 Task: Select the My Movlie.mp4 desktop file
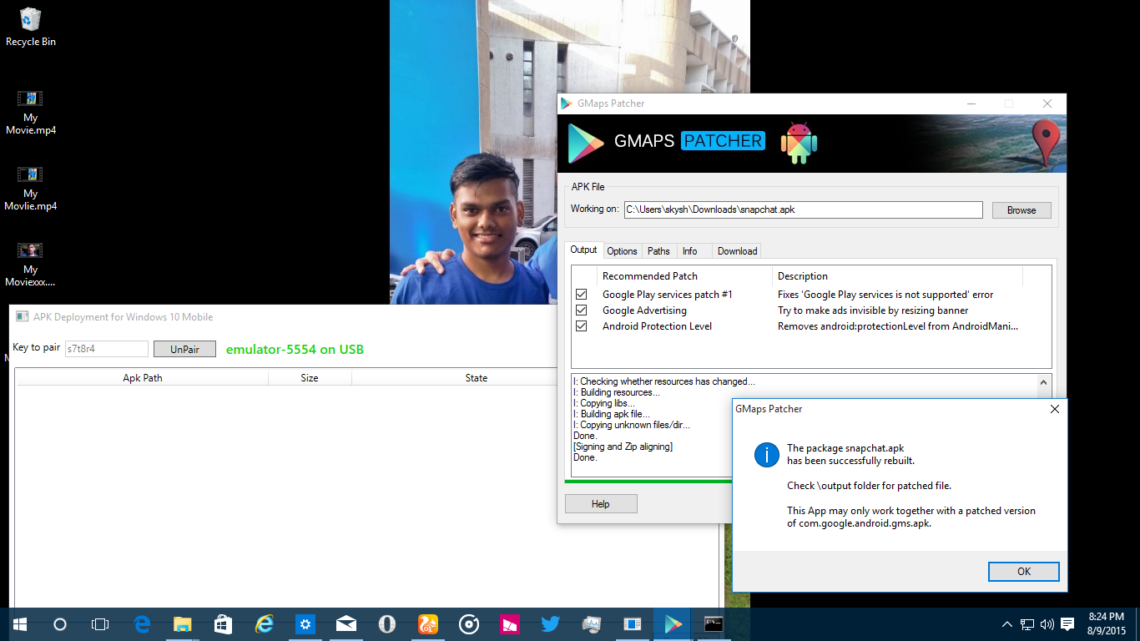point(31,189)
